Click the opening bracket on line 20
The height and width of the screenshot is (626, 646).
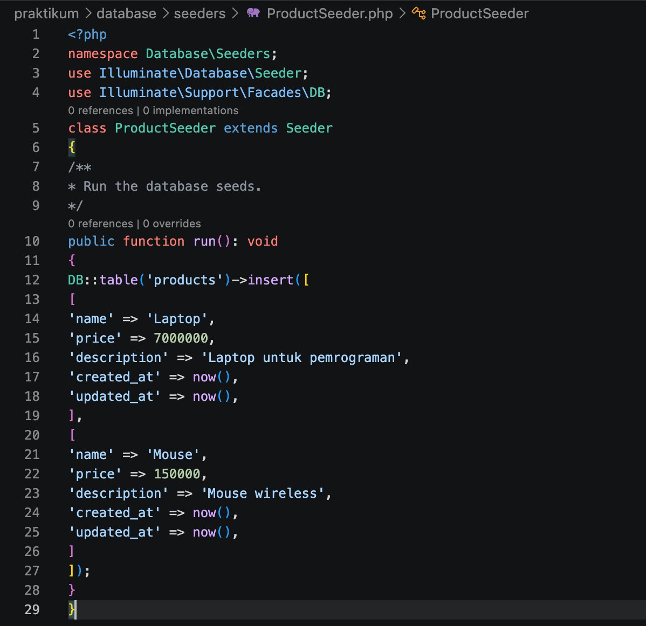(x=72, y=435)
